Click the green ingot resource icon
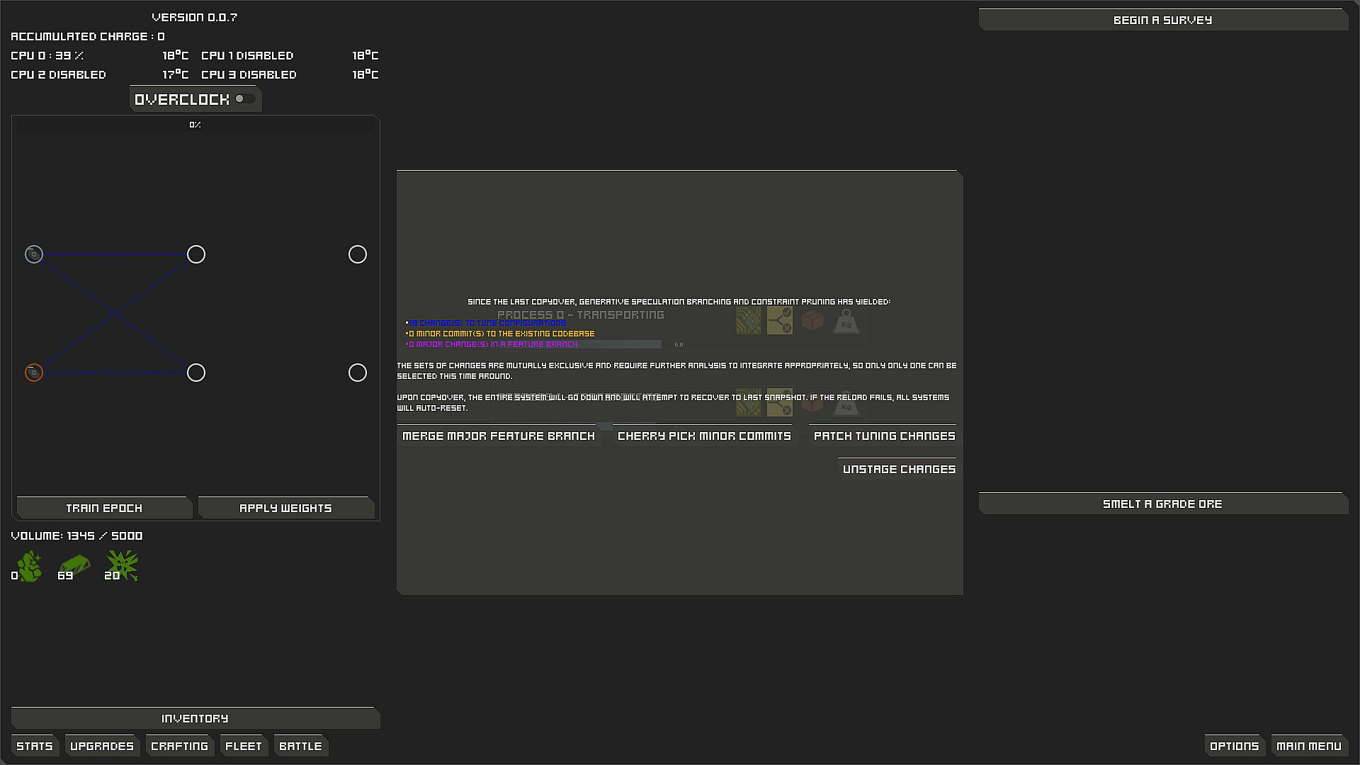The width and height of the screenshot is (1360, 765). (74, 566)
